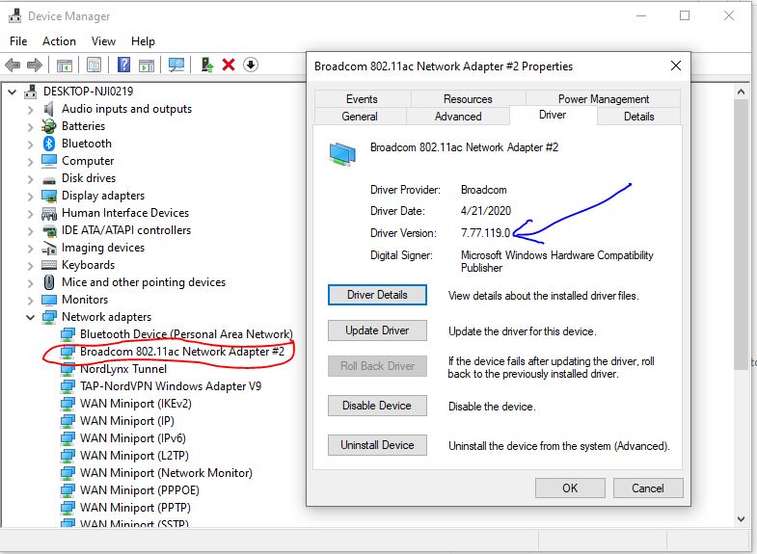Open the Help menu

[143, 41]
